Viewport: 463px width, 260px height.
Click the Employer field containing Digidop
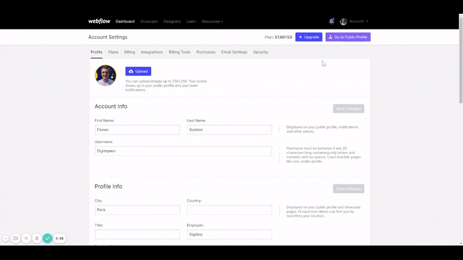tap(229, 235)
